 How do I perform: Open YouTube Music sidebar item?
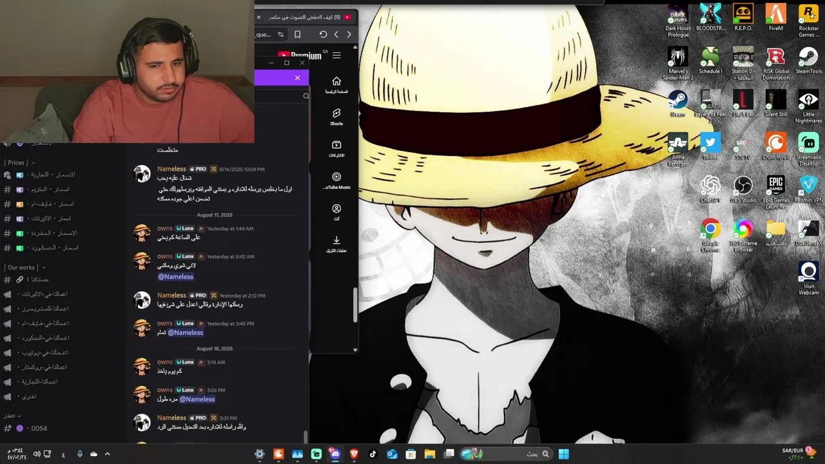[x=336, y=180]
